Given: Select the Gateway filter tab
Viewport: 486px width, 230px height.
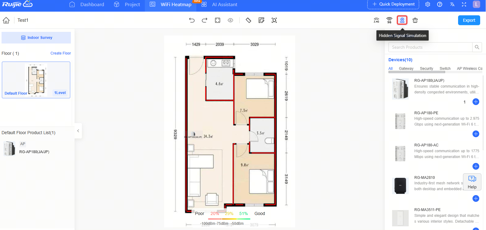Looking at the screenshot, I should 406,69.
